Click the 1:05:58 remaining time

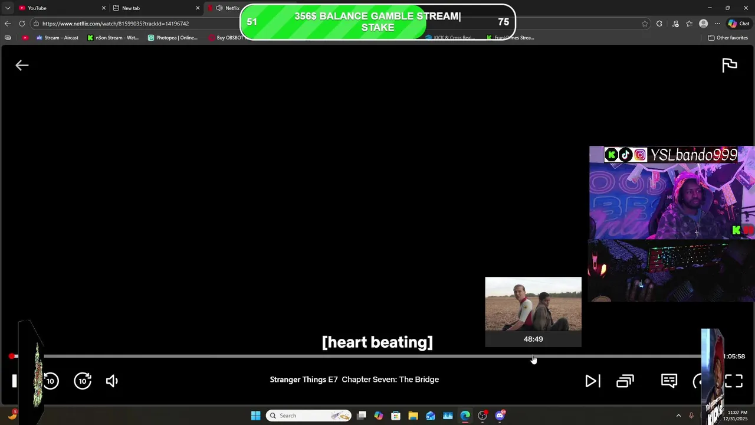[x=734, y=357]
